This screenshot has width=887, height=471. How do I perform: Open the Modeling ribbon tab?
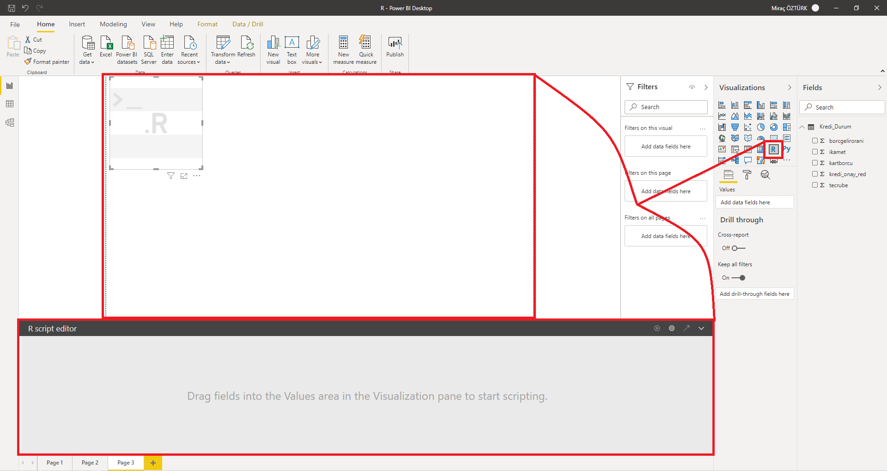tap(113, 24)
